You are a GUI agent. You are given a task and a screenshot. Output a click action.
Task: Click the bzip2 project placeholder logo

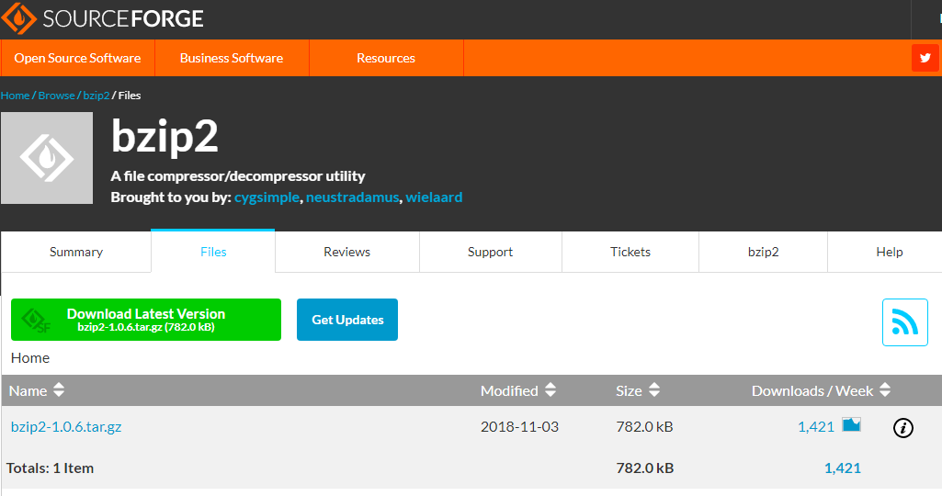point(47,158)
